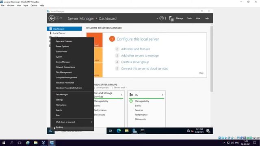Launch Microsoft Edge from guest taskbar
Screen dimensions: 260x146
click(x=119, y=131)
